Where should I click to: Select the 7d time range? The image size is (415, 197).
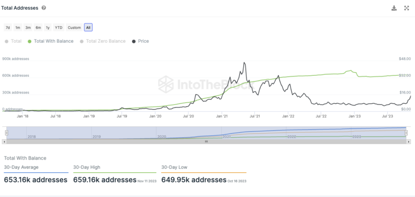click(x=8, y=27)
